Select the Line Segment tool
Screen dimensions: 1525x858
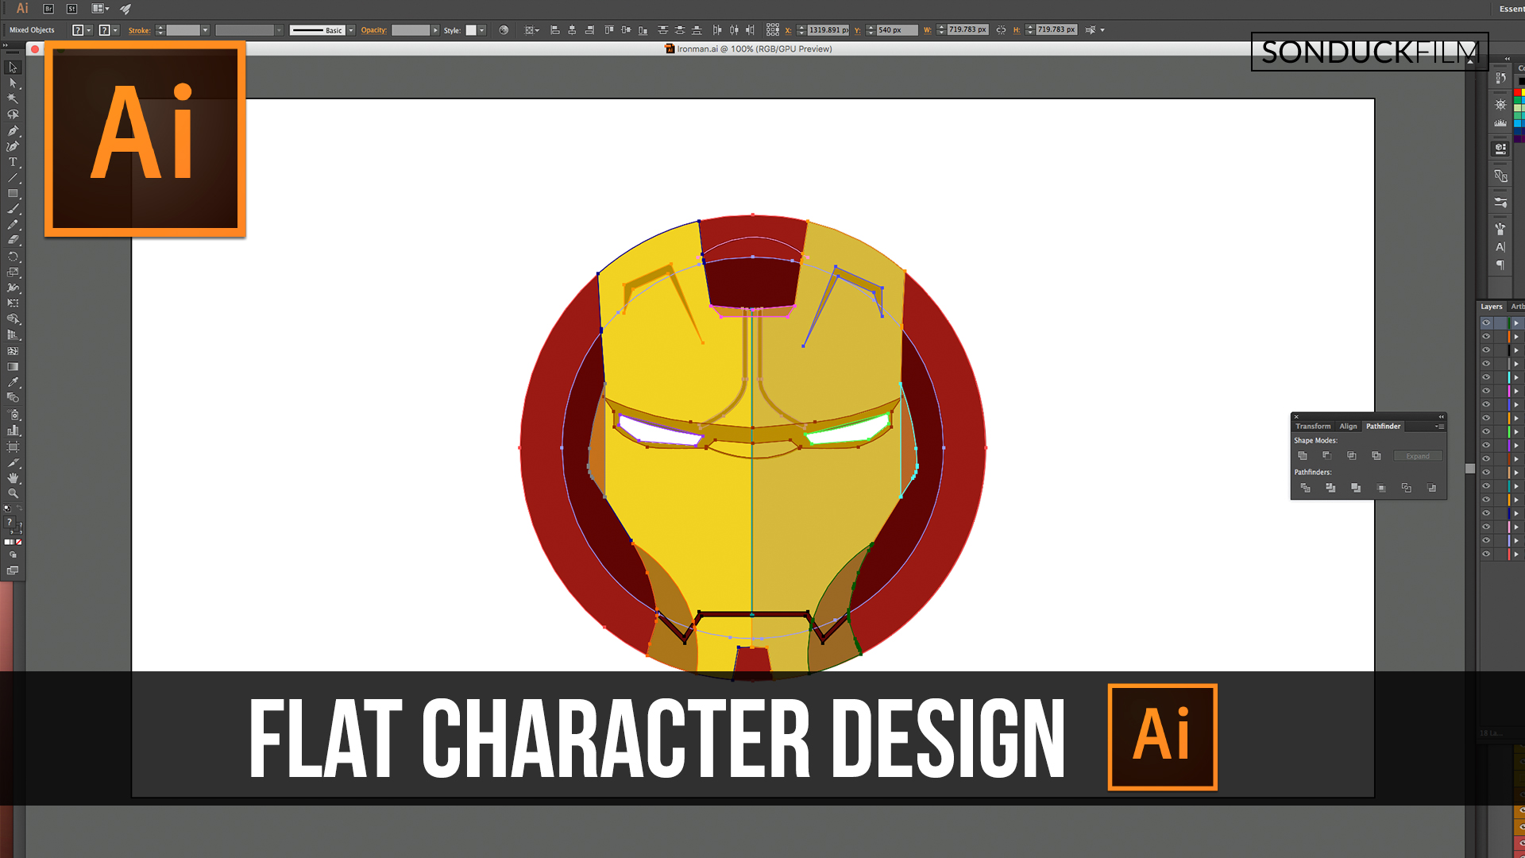tap(13, 178)
